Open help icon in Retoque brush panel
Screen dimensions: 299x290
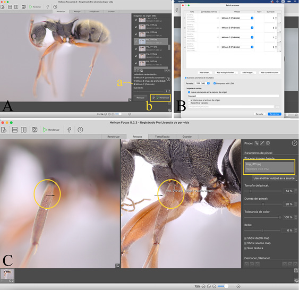(x=294, y=143)
